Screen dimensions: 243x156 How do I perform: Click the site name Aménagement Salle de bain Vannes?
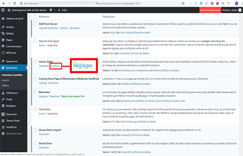[x=29, y=10]
